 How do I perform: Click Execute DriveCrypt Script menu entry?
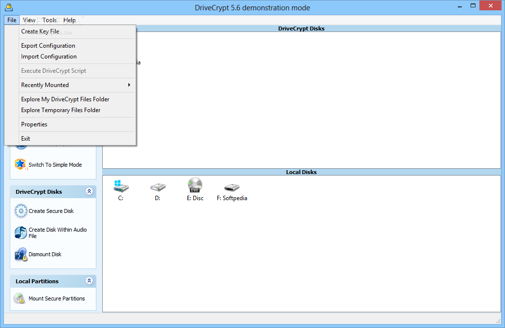pos(77,71)
